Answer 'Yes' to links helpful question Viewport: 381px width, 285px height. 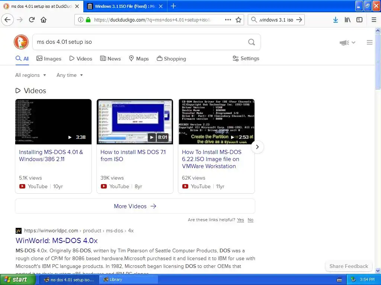(240, 220)
